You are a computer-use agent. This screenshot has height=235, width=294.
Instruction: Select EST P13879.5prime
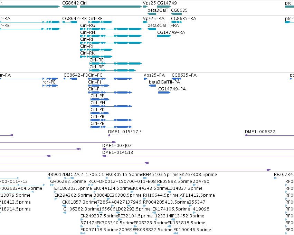[x=15, y=195]
